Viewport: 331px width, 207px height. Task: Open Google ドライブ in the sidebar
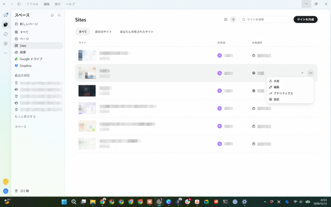[x=38, y=59]
